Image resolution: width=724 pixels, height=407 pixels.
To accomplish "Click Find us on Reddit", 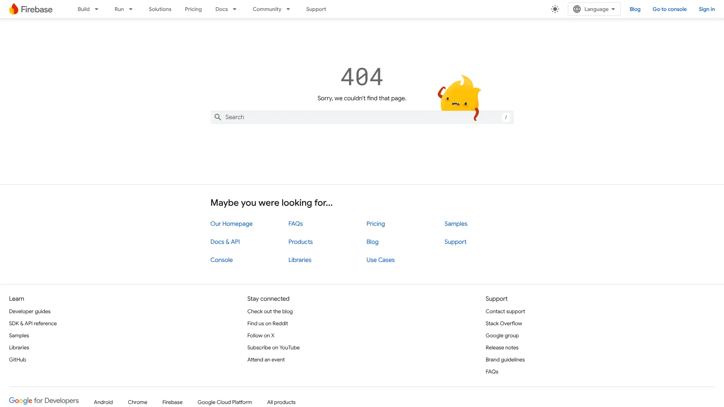I will (x=267, y=324).
